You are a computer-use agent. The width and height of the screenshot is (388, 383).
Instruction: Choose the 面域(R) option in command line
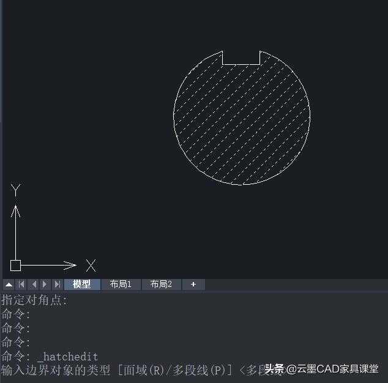(144, 370)
